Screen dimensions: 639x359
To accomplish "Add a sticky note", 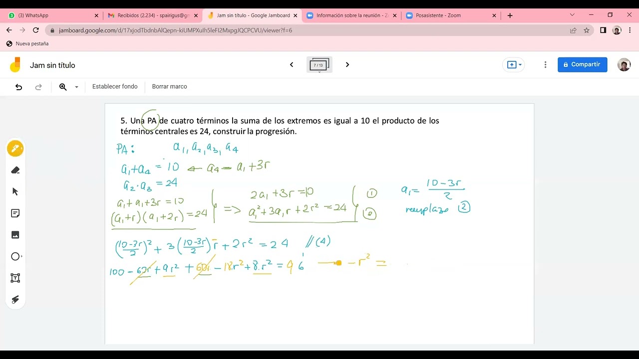I will [15, 213].
